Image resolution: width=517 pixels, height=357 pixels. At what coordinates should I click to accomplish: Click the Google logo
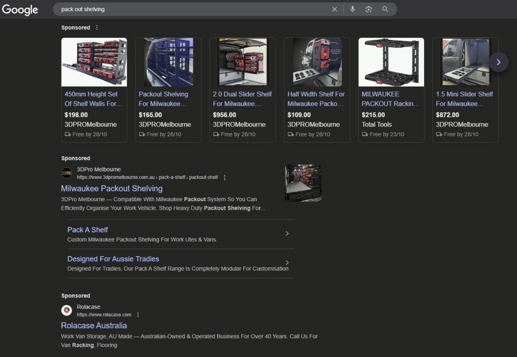[x=20, y=10]
